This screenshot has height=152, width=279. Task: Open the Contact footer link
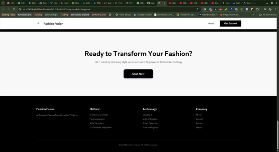(199, 119)
